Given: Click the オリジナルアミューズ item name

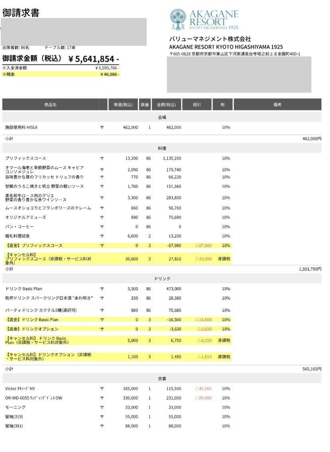Looking at the screenshot, I should (26, 217).
